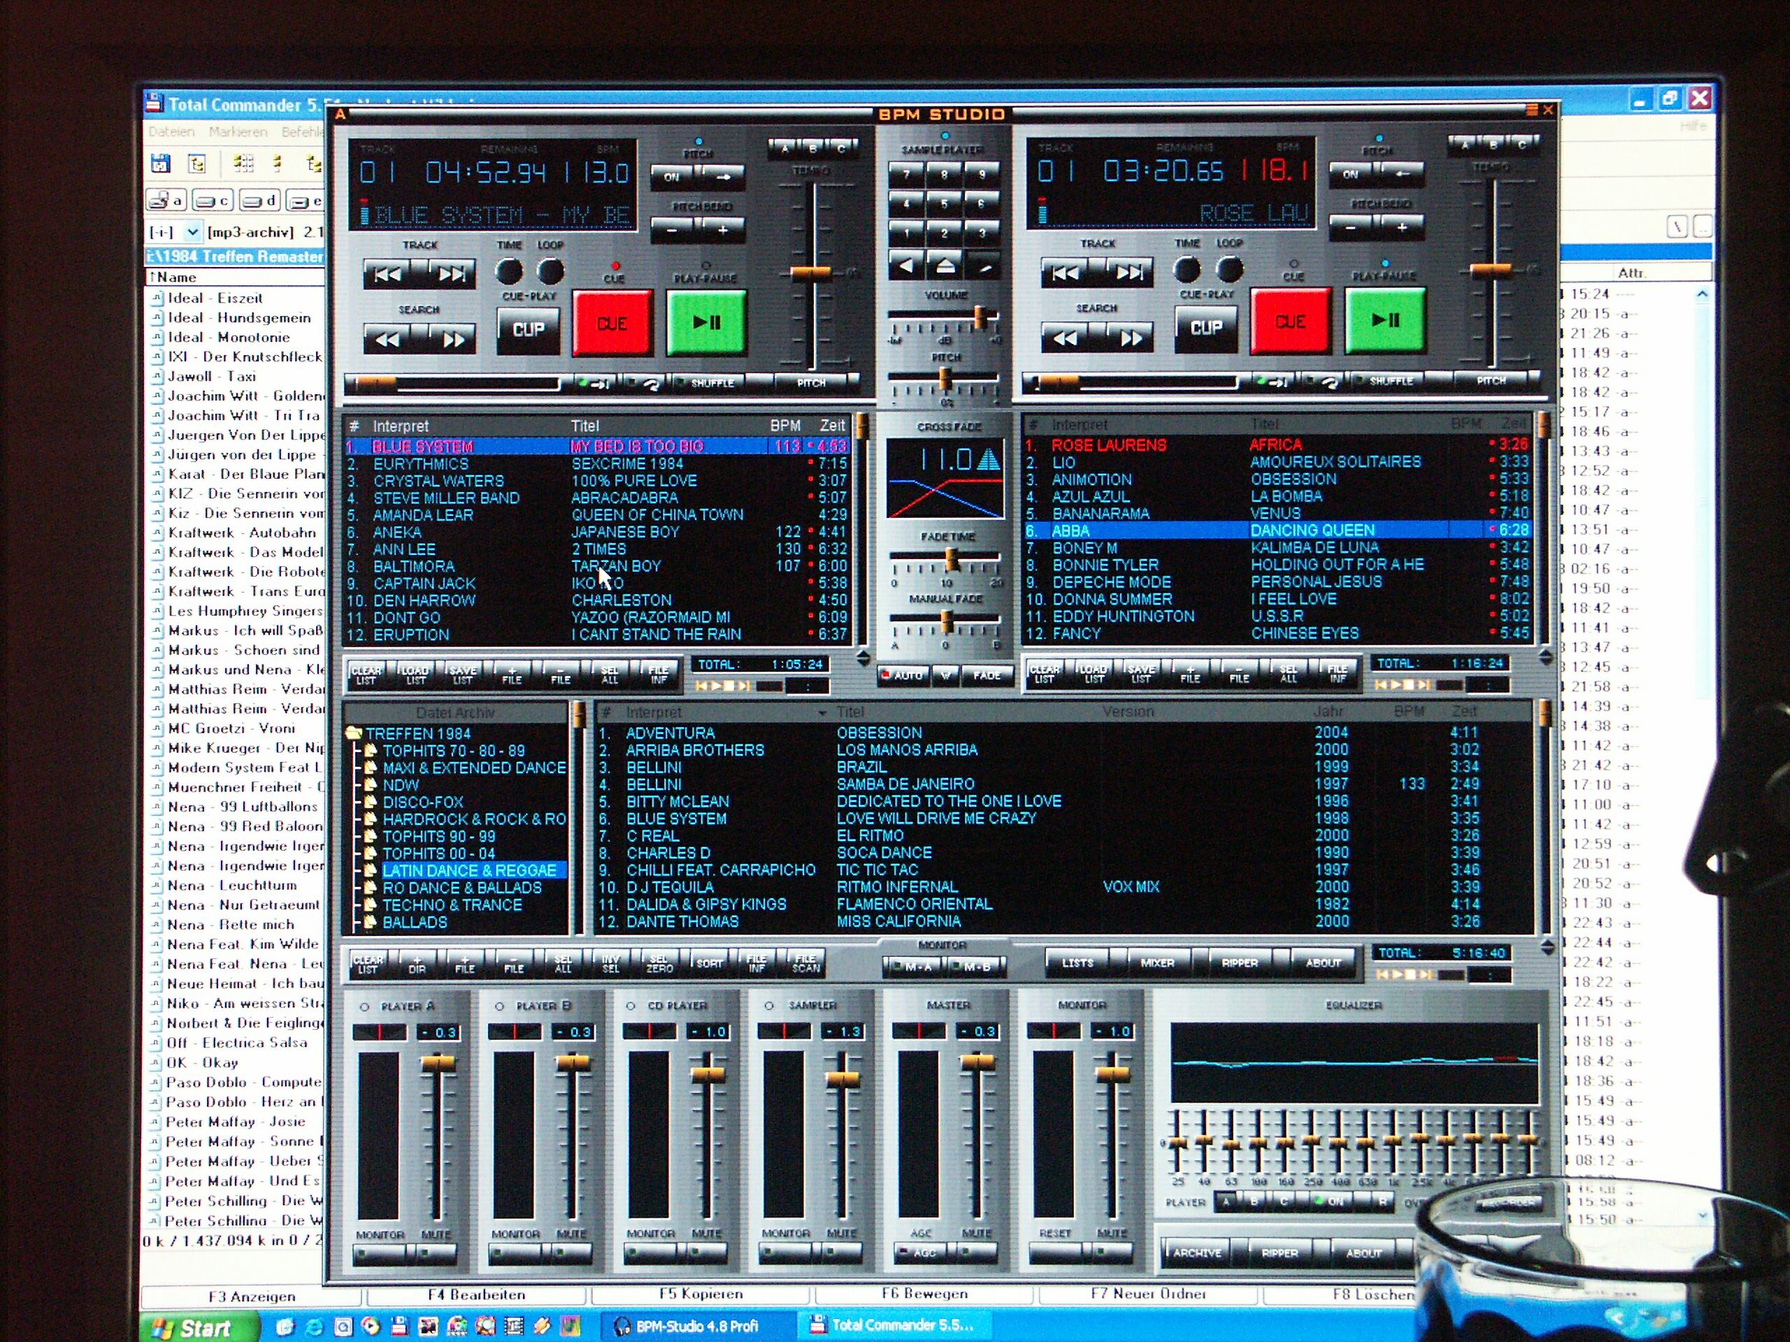Toggle AGC on the Master channel
The height and width of the screenshot is (1342, 1790).
(x=921, y=1253)
